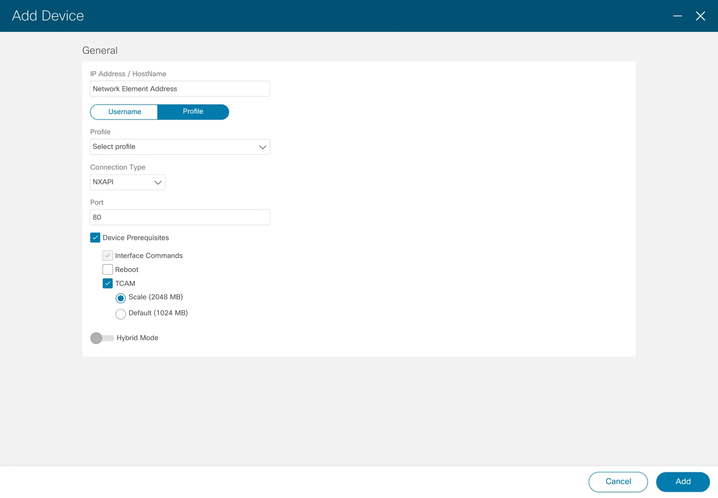Close the Add Device dialog
718x498 pixels.
pos(701,16)
